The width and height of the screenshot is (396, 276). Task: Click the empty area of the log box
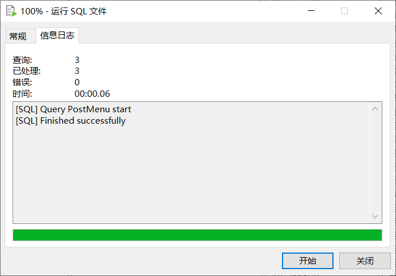point(191,174)
